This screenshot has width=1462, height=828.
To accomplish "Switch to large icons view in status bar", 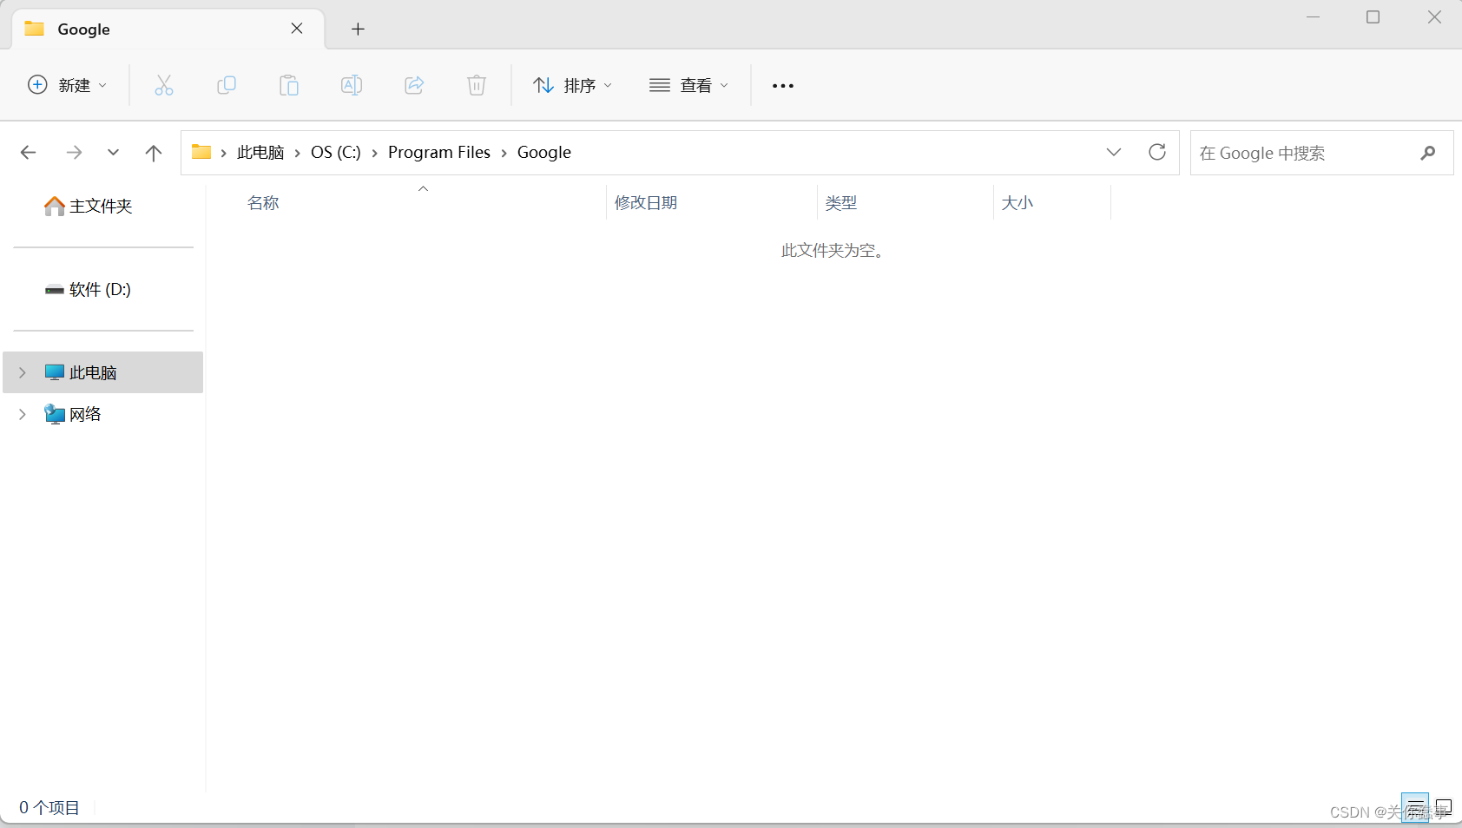I will click(1444, 807).
